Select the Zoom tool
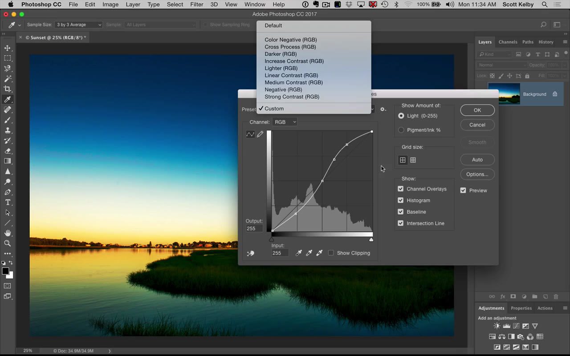Viewport: 570px width, 356px height. point(7,243)
